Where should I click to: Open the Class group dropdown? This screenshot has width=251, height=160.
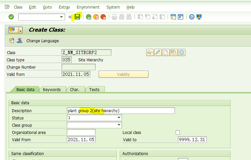click(119, 125)
